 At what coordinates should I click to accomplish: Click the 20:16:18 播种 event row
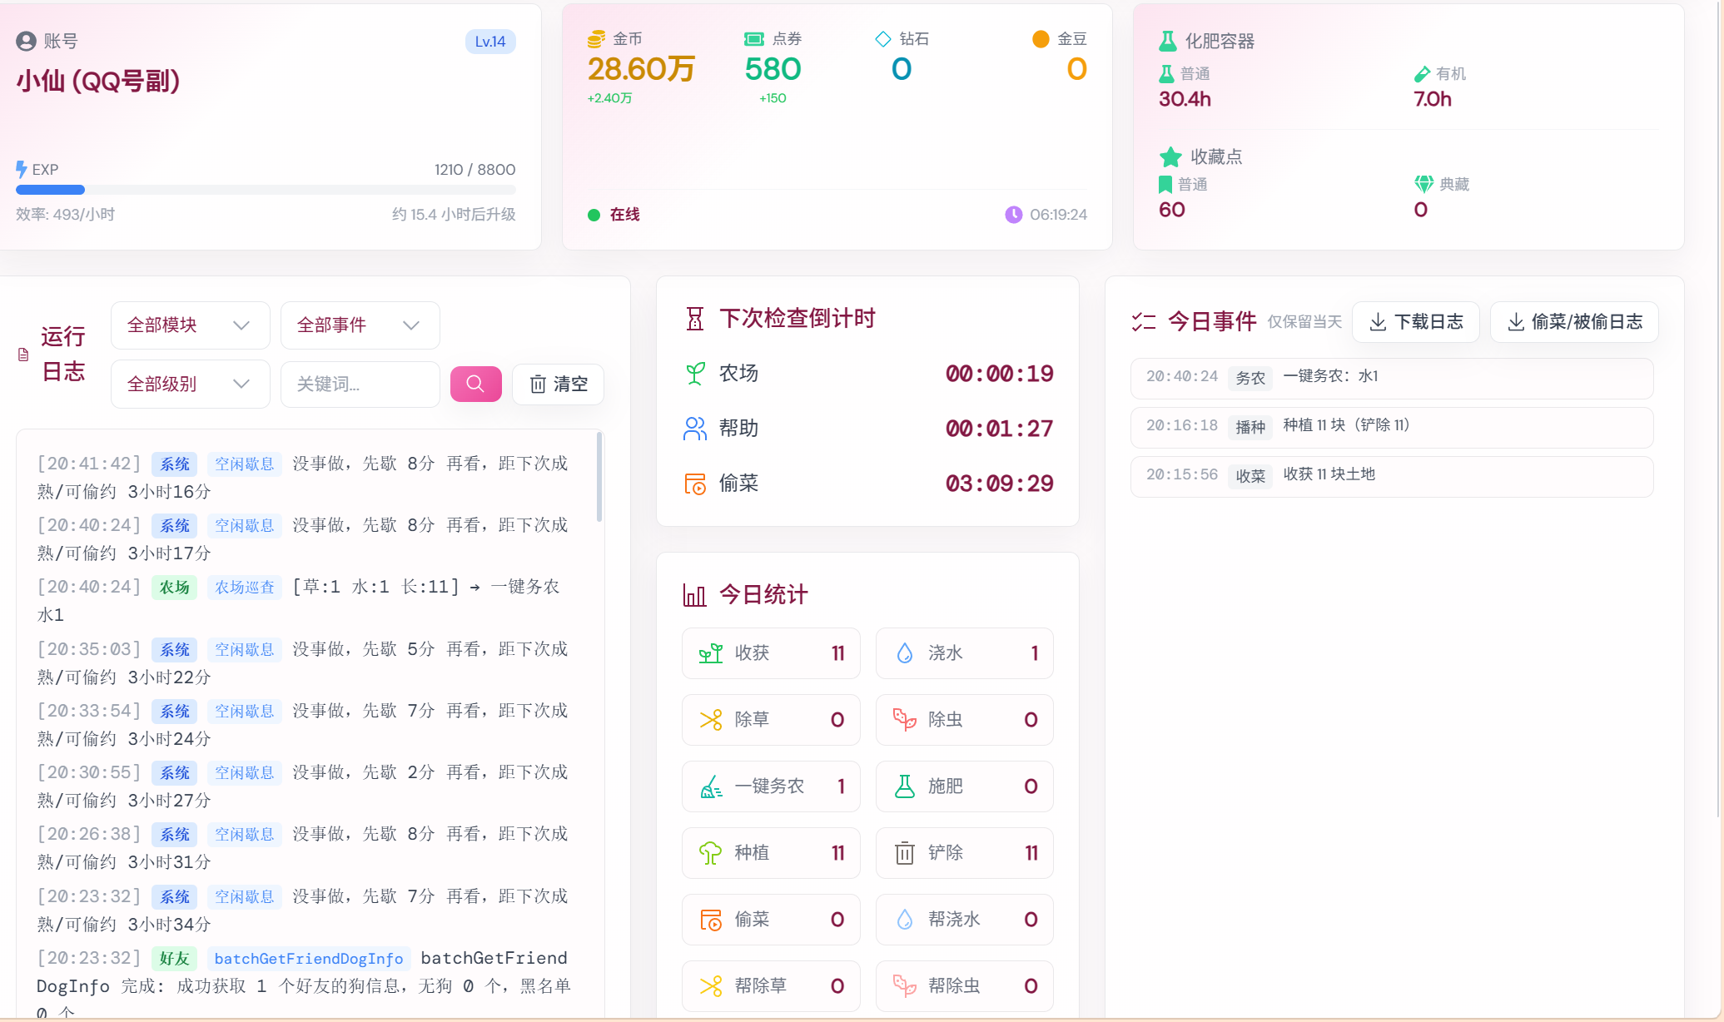pyautogui.click(x=1391, y=427)
